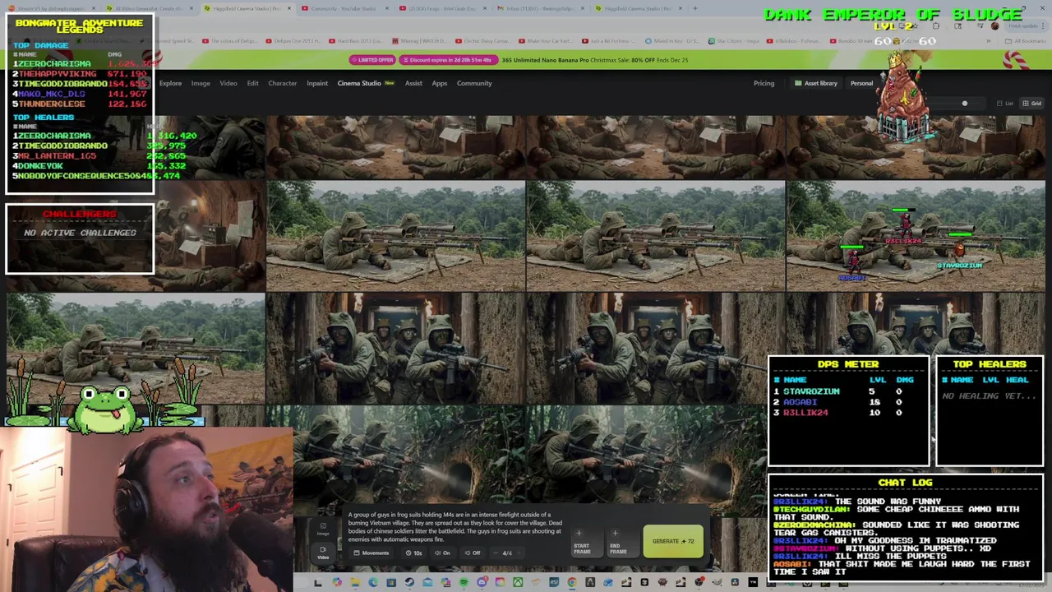Open Steam from the taskbar
This screenshot has width=1052, height=592.
click(x=409, y=582)
